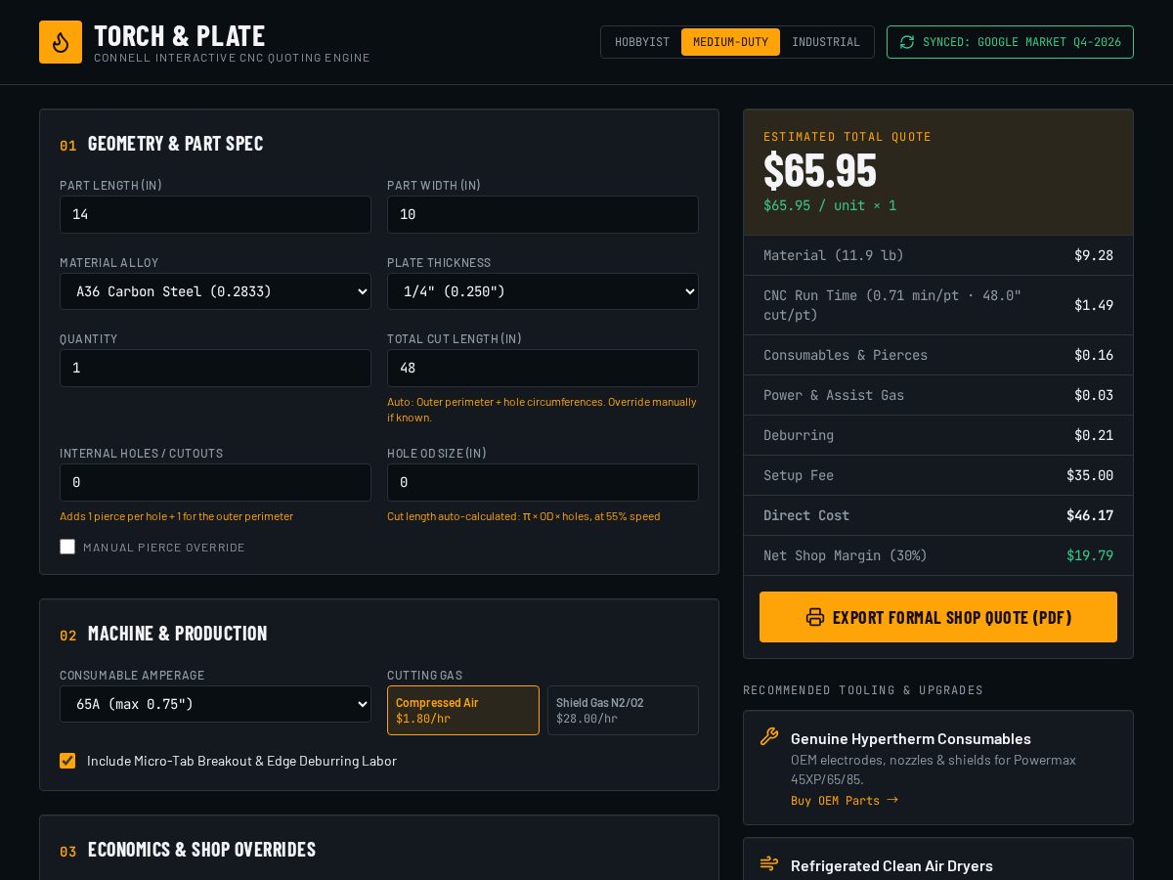
Task: Open the Material Alloy dropdown
Action: [215, 291]
